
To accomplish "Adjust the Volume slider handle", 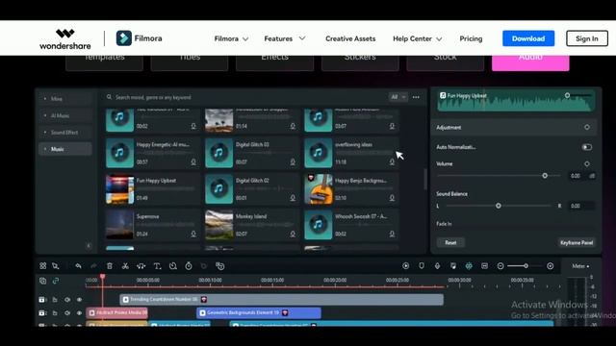I will pyautogui.click(x=545, y=175).
